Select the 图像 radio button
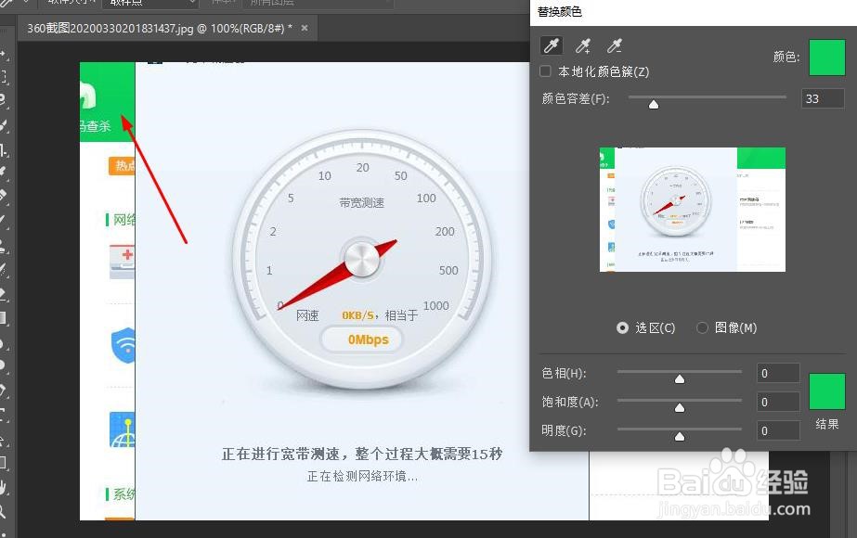857x538 pixels. pyautogui.click(x=703, y=327)
